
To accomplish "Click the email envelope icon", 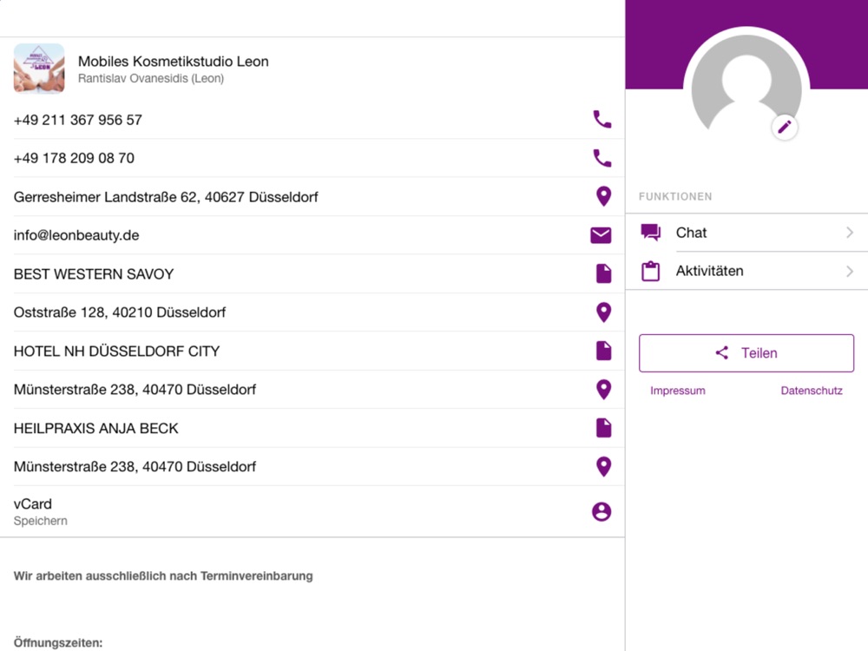I will click(x=602, y=235).
